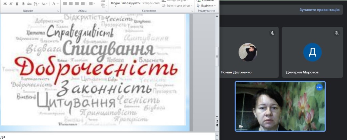Viewport: 347px width, 140px height.
Task: Open the font color dropdown arrow
Action: [58, 4]
